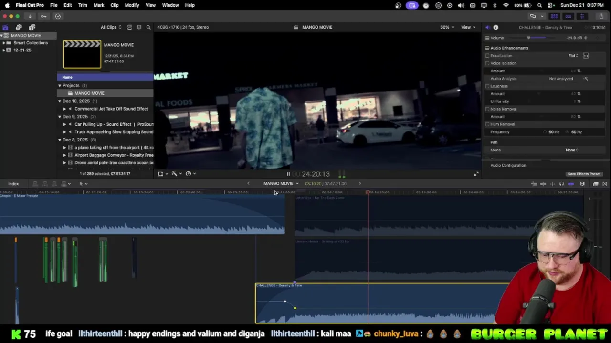Toggle the browser panel layout button

click(554, 16)
